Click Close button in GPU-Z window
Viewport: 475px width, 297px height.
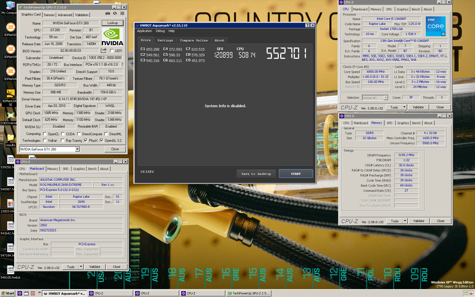coord(115,149)
